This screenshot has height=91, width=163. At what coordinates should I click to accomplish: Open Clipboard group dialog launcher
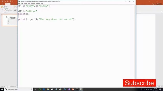pyautogui.click(x=13, y=12)
